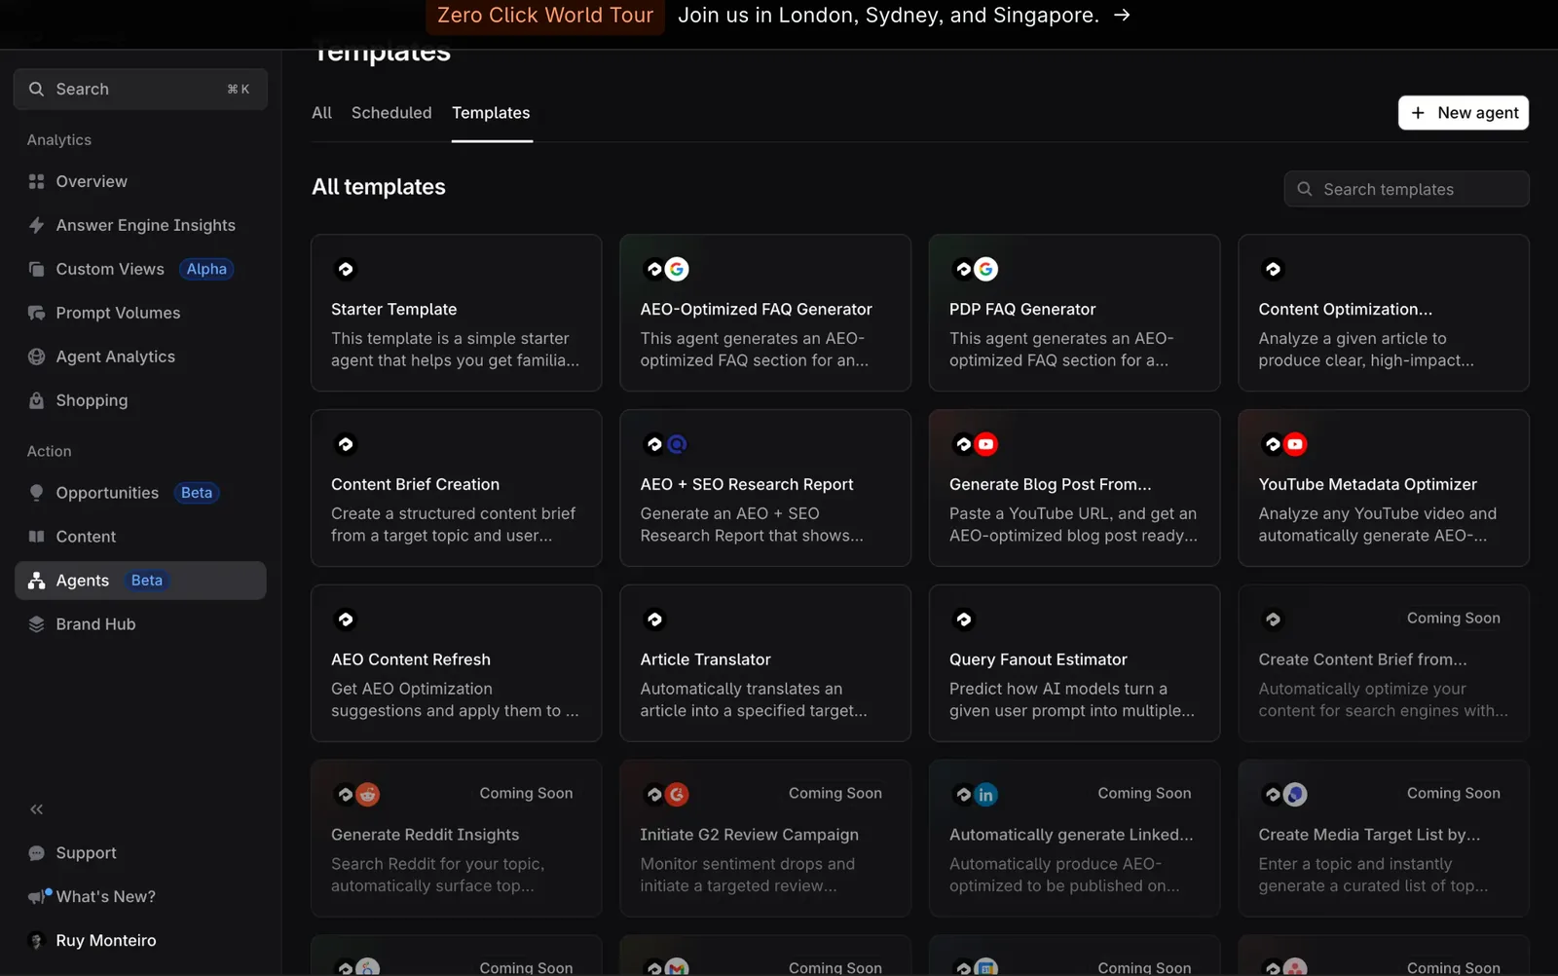Click the Content book icon
Viewport: 1558px width, 976px height.
pyautogui.click(x=36, y=537)
